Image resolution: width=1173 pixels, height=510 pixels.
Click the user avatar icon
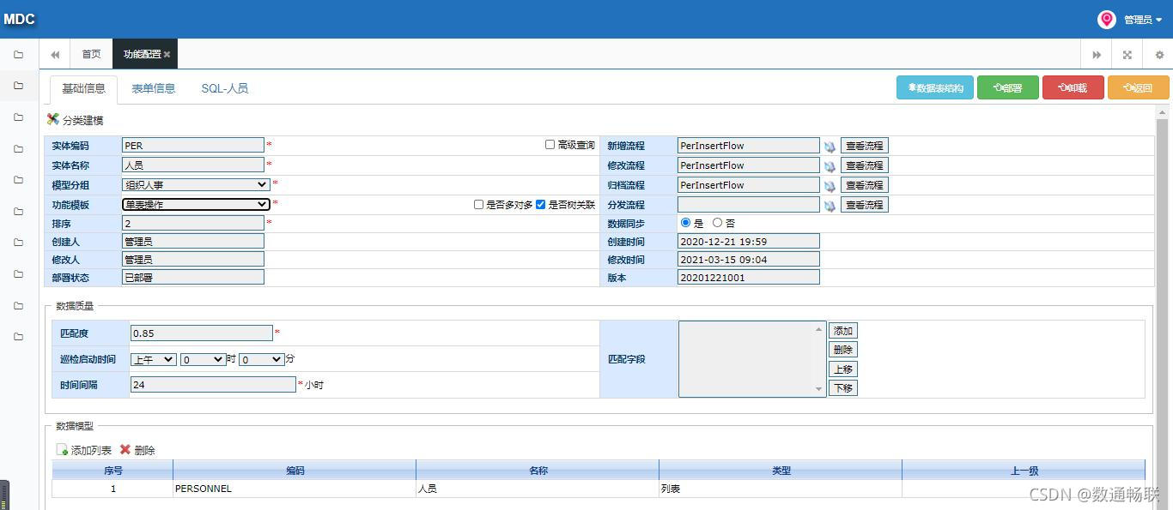pos(1107,19)
